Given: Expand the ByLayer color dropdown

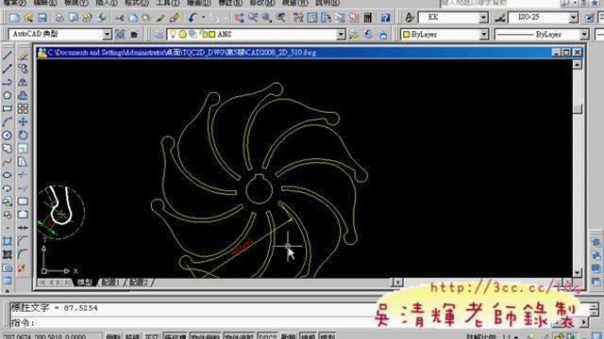Looking at the screenshot, I should point(484,35).
